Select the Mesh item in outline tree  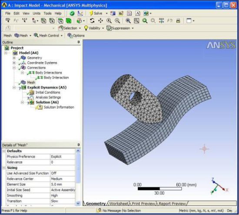point(31,83)
